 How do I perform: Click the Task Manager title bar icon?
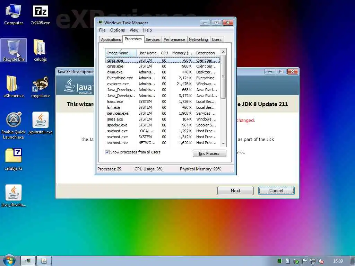[100, 23]
